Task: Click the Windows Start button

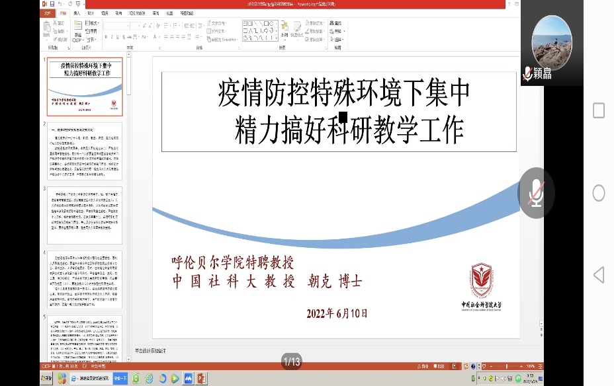Action: pyautogui.click(x=47, y=379)
